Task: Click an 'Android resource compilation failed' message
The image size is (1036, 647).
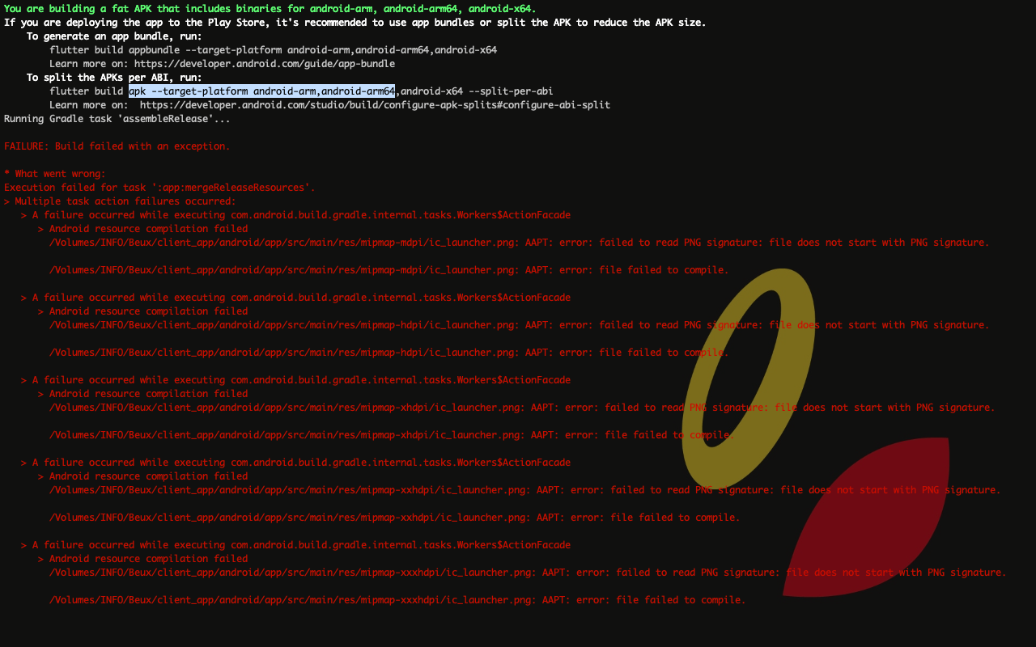Action: click(142, 228)
